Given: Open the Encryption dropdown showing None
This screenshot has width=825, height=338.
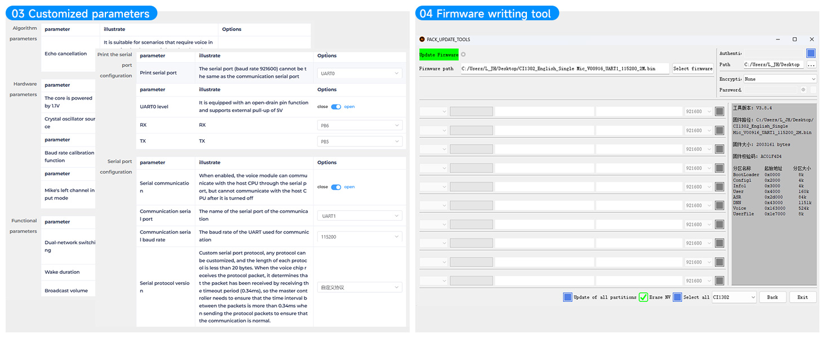Looking at the screenshot, I should tap(780, 78).
